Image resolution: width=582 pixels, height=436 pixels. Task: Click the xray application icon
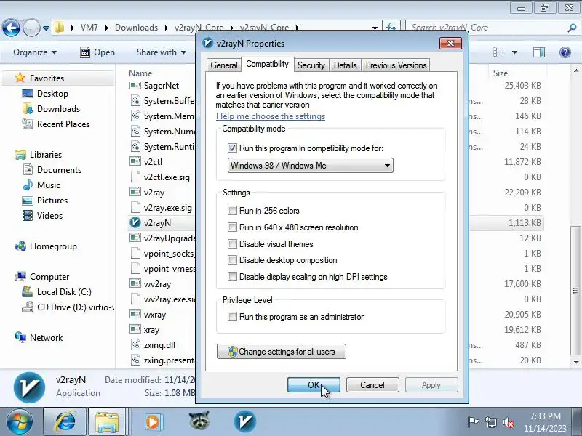[135, 330]
